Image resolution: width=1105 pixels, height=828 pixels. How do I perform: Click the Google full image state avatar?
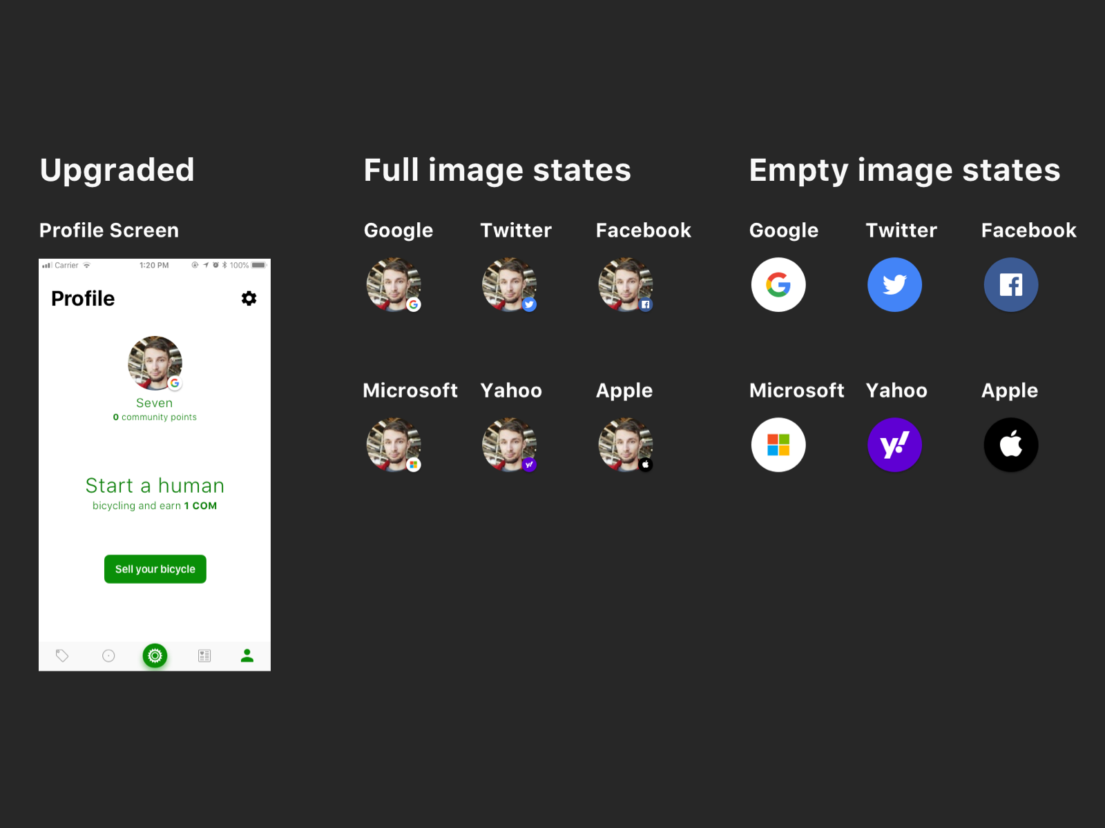click(394, 284)
